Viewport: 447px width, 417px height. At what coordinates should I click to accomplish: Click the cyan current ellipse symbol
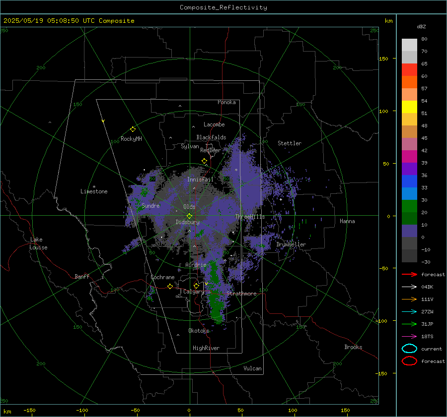coord(409,349)
